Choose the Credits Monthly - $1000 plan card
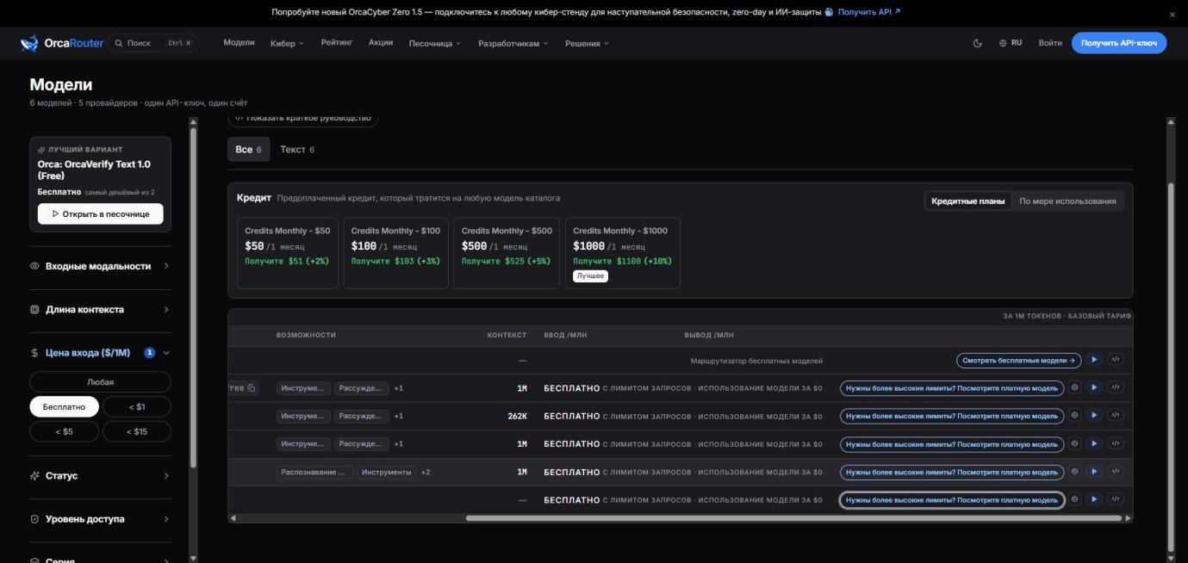Screen dimensions: 1188x563 (x=622, y=253)
